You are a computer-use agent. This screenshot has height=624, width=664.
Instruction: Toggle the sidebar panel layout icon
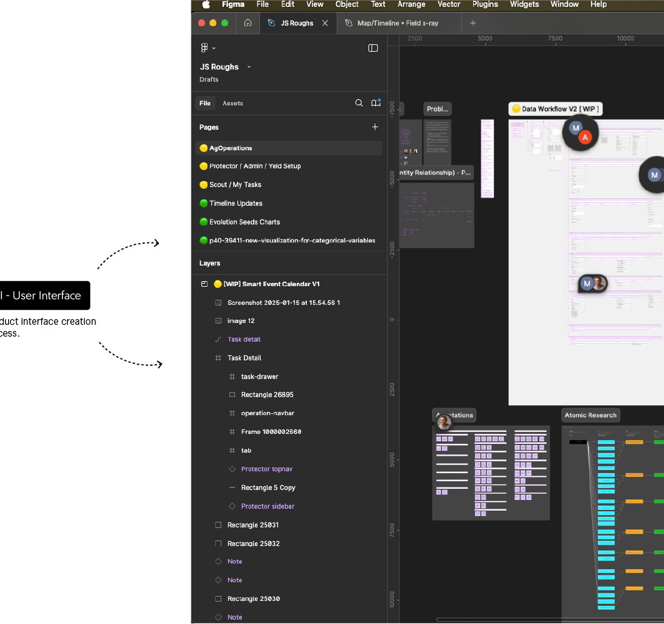pos(373,48)
